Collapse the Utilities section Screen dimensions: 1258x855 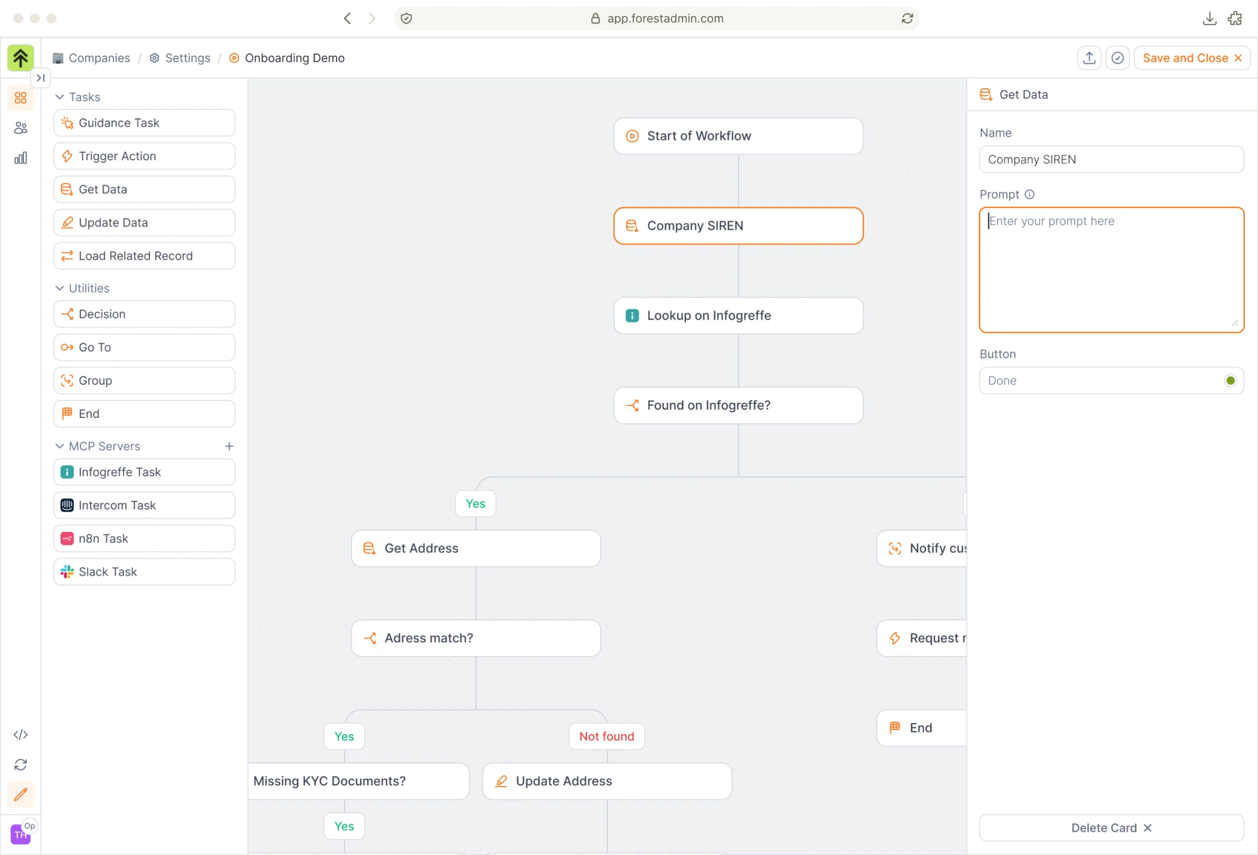coord(59,288)
